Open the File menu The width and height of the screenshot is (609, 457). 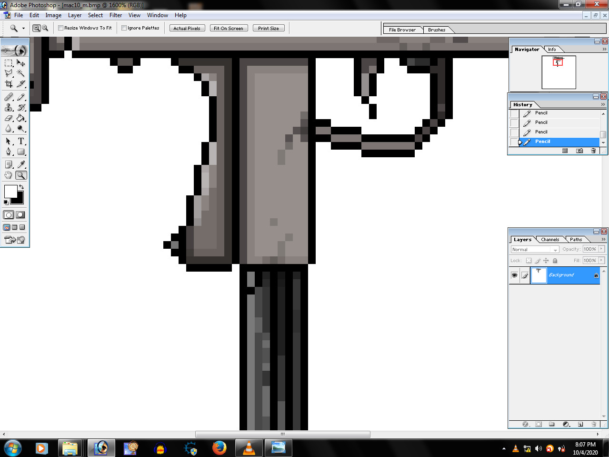click(19, 15)
